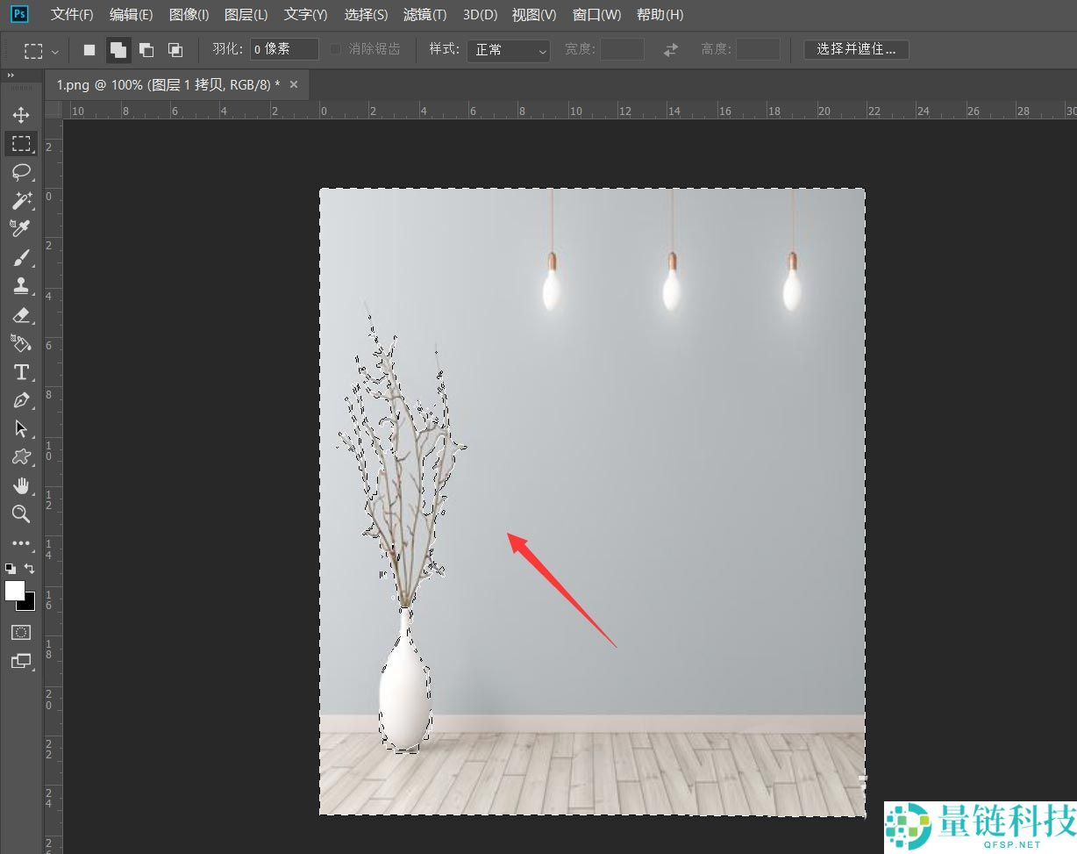Screen dimensions: 1077x854
Task: Open the 滤镜(T) menu
Action: pos(424,15)
